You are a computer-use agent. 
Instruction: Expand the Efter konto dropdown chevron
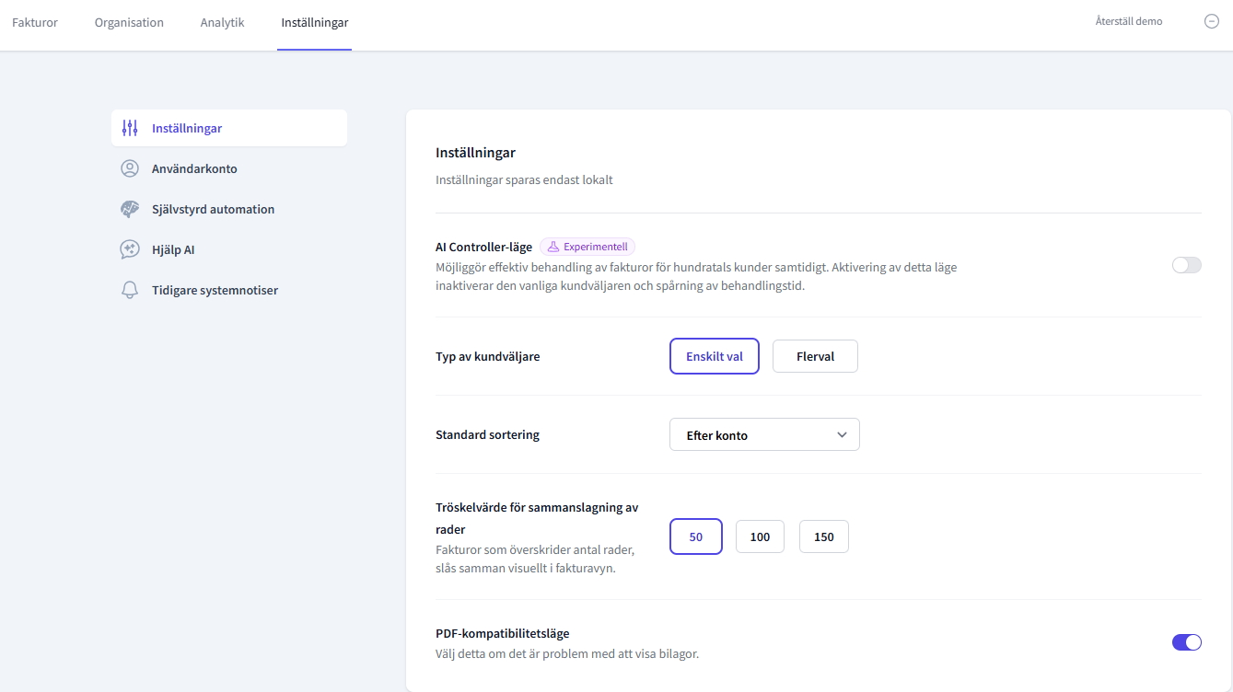842,434
